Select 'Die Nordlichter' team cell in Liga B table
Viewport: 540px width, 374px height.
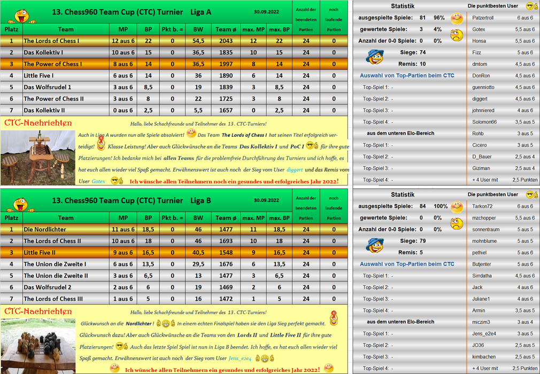click(x=66, y=230)
